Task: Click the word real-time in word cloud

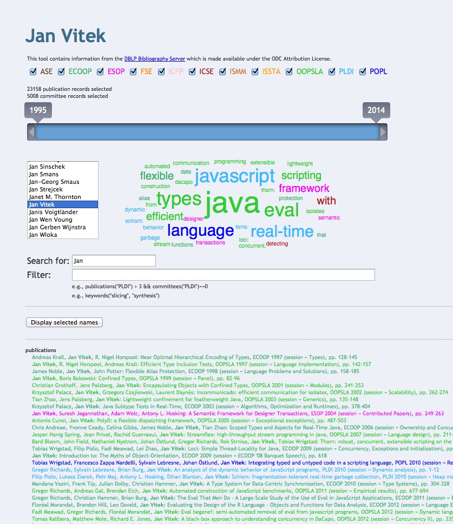Action: coord(282,231)
